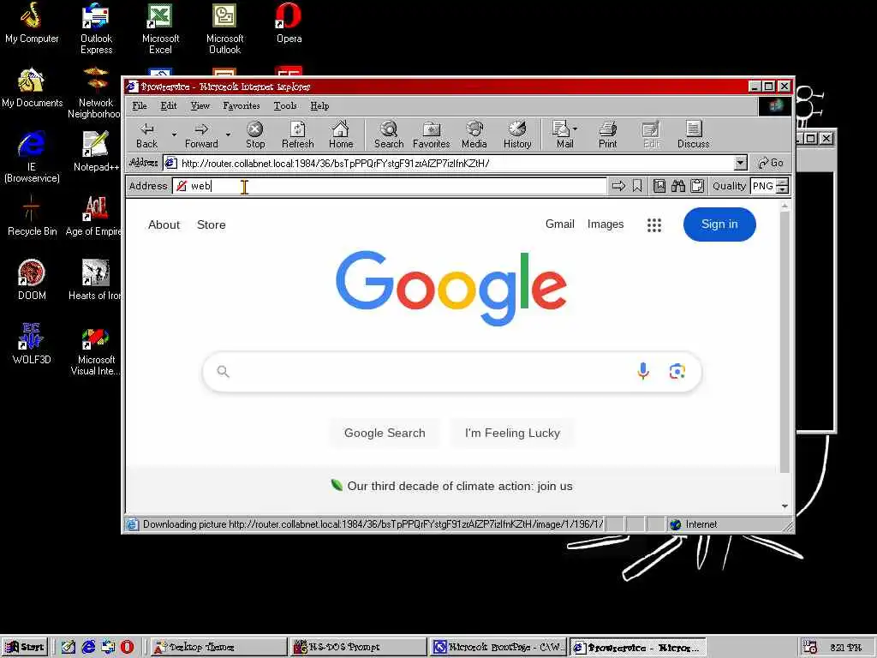
Task: Select the Microsoft Excel desktop icon
Action: click(x=160, y=28)
